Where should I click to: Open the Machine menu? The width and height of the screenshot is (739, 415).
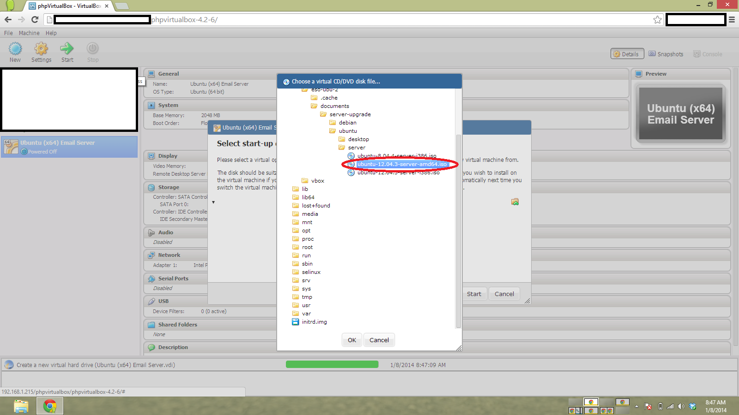29,33
